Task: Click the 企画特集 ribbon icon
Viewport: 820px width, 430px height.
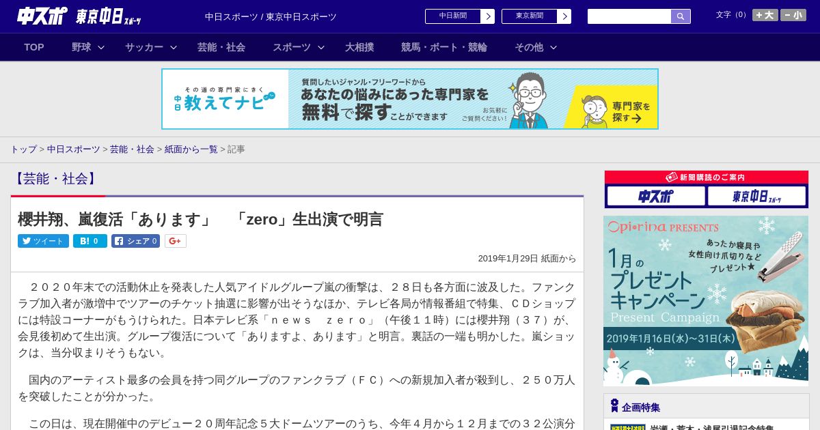Action: click(x=614, y=406)
